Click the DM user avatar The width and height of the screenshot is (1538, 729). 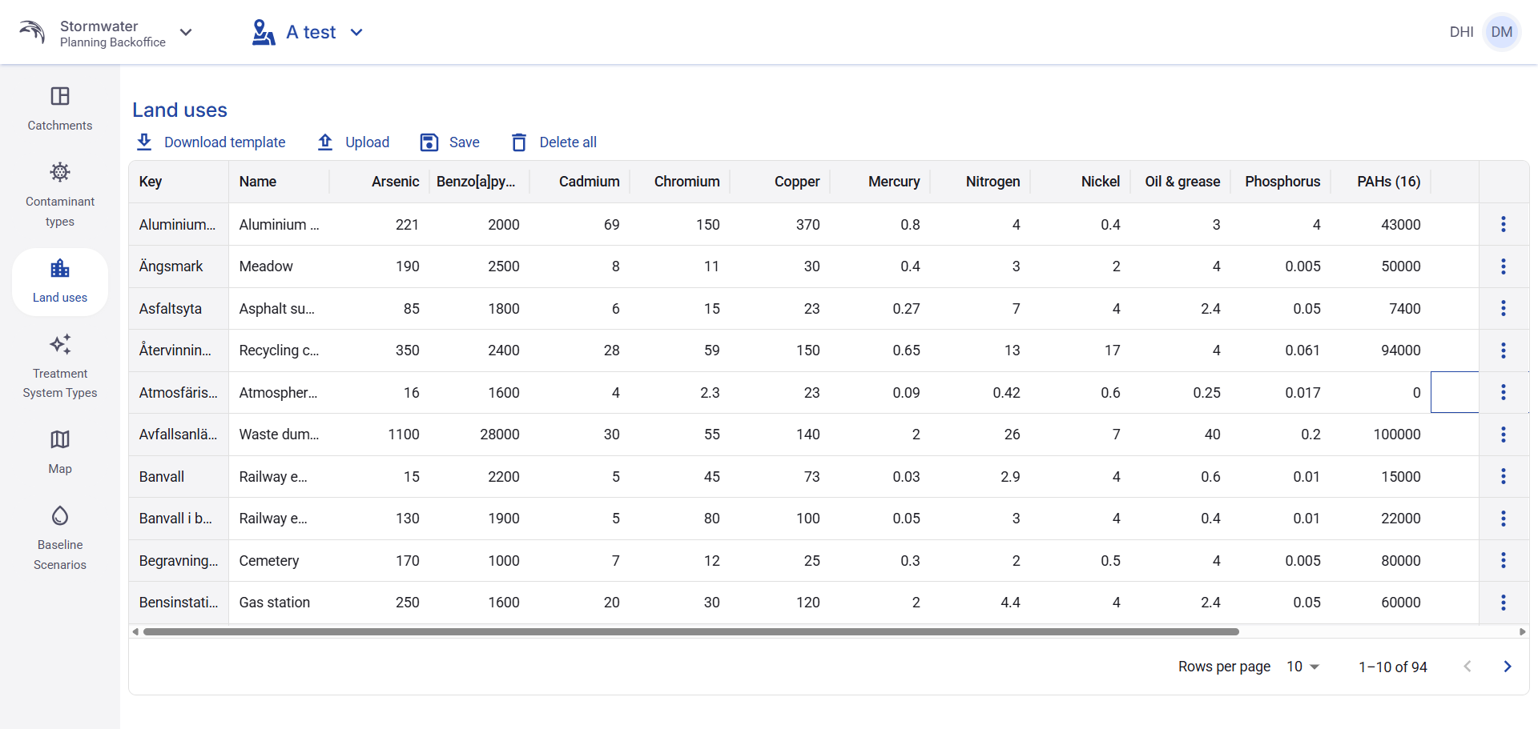[1501, 32]
